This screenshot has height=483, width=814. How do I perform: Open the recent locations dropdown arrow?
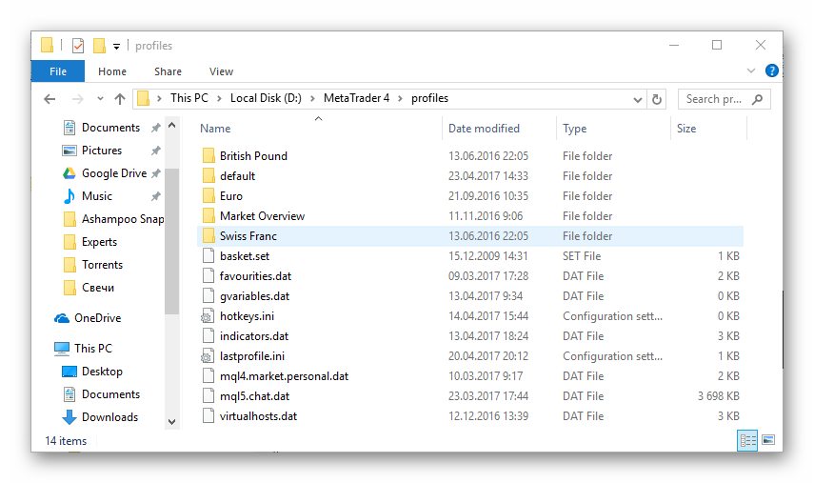(100, 99)
